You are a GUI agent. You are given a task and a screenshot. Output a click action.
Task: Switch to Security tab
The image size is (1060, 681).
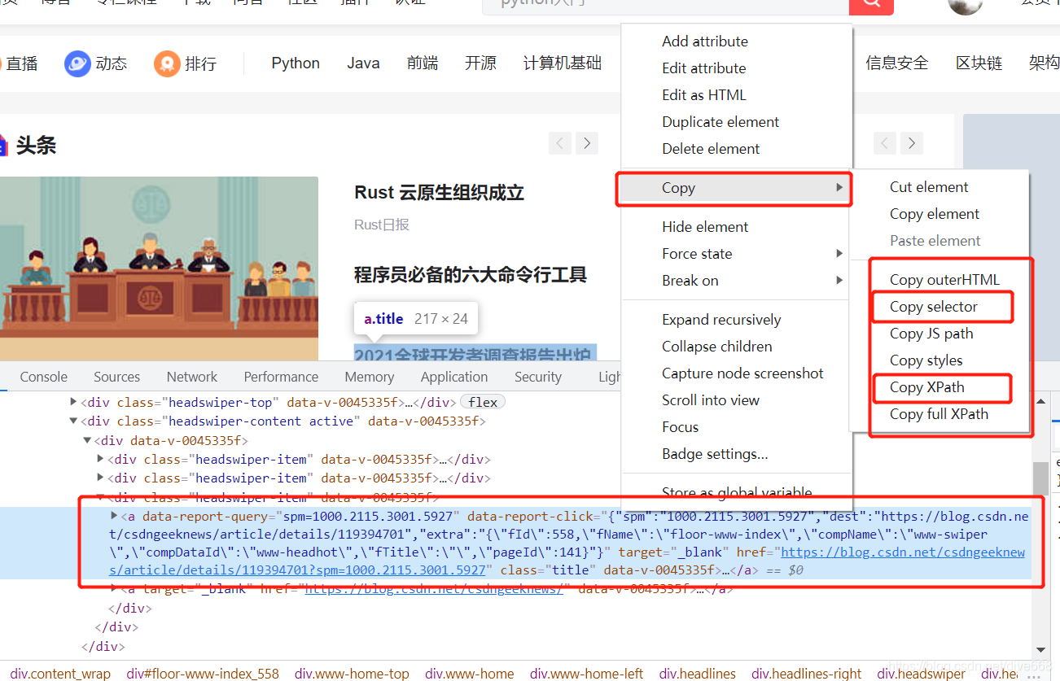(538, 377)
